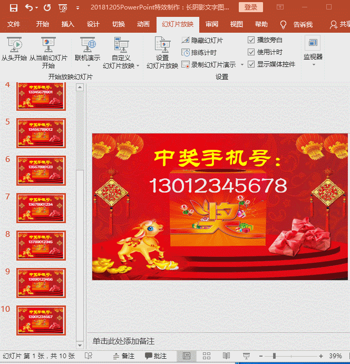
Task: Undo the last action
Action: point(29,8)
